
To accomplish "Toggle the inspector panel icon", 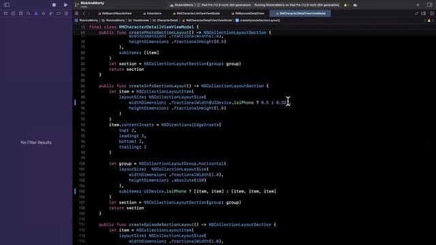I will (429, 5).
